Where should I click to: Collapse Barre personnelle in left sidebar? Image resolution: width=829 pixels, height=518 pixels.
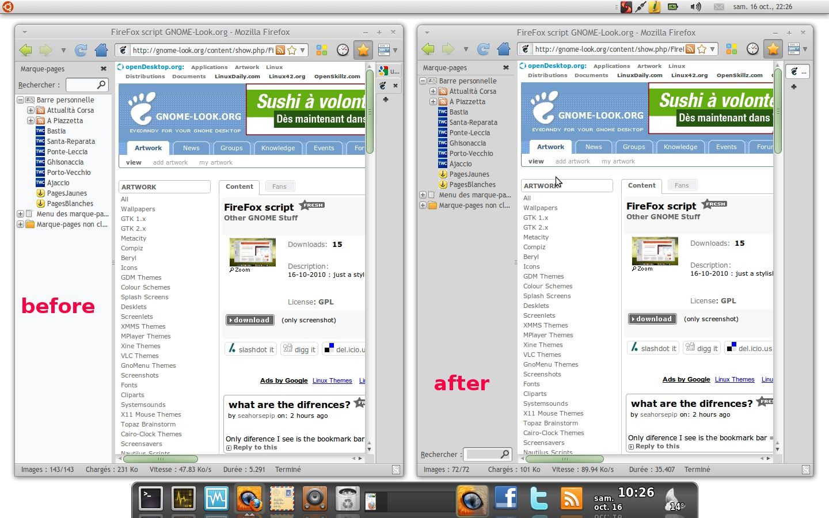tap(20, 100)
